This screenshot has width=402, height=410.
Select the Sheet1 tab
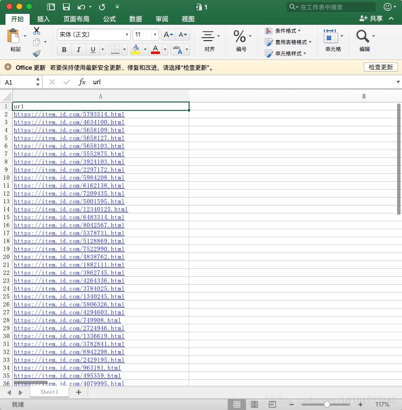[50, 392]
